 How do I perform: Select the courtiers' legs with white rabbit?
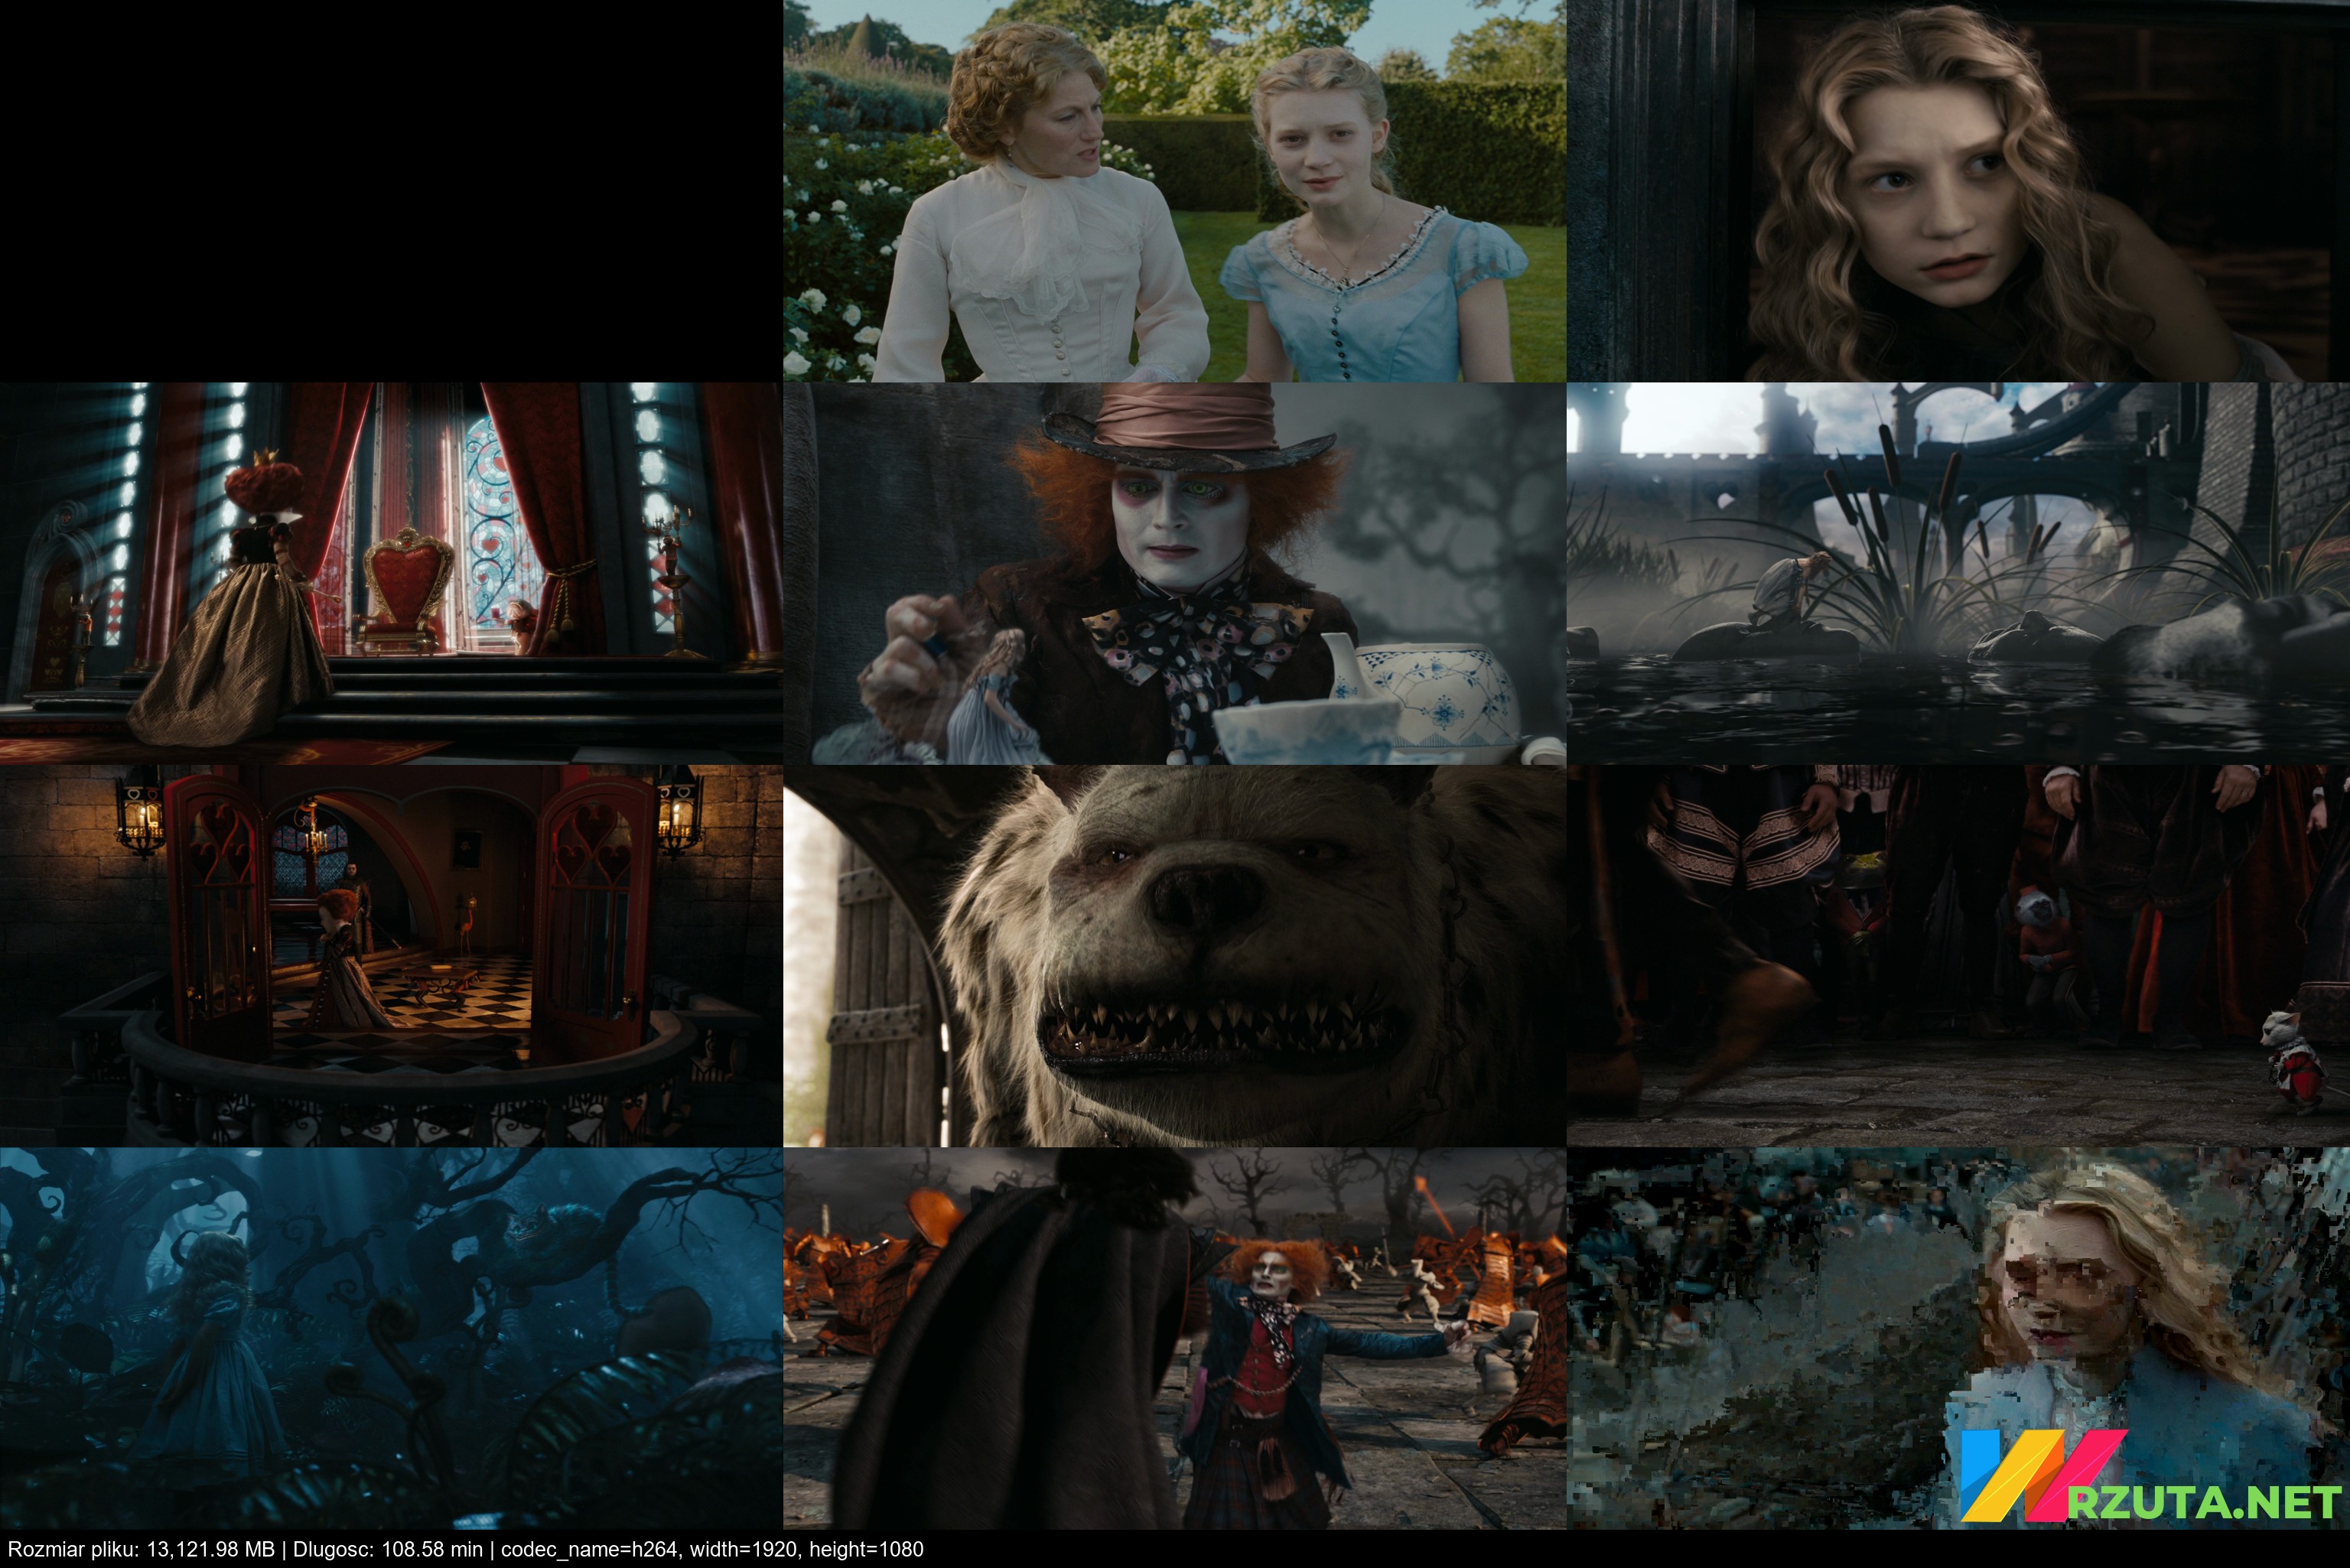click(1958, 955)
